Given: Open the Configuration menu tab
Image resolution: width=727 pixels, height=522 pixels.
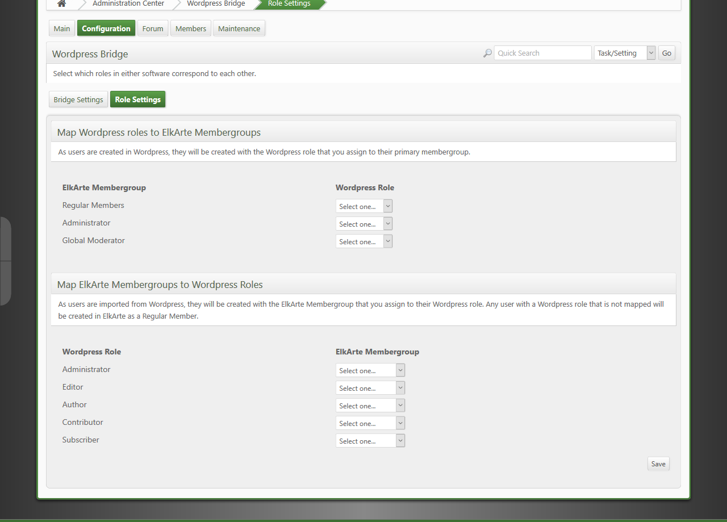Looking at the screenshot, I should pos(106,28).
